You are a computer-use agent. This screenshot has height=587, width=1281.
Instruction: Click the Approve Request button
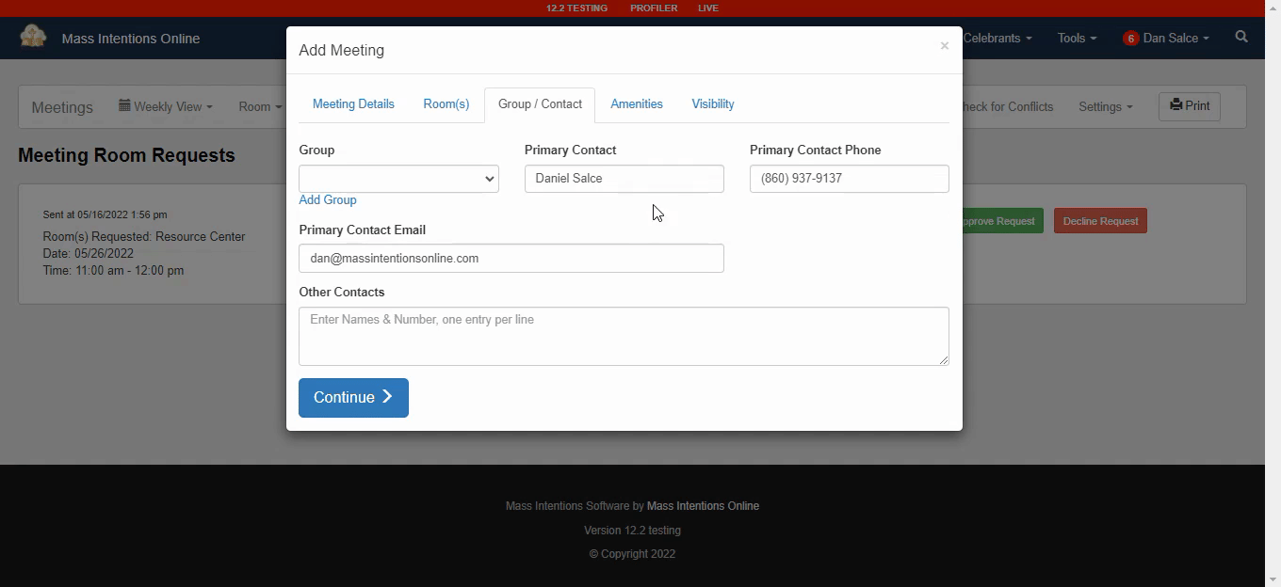pyautogui.click(x=1002, y=221)
